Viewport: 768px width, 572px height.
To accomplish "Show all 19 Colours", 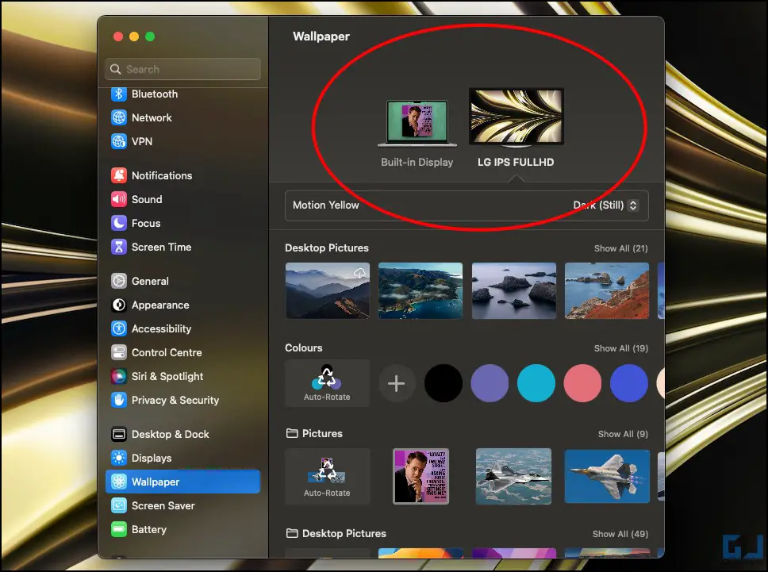I will (x=620, y=348).
